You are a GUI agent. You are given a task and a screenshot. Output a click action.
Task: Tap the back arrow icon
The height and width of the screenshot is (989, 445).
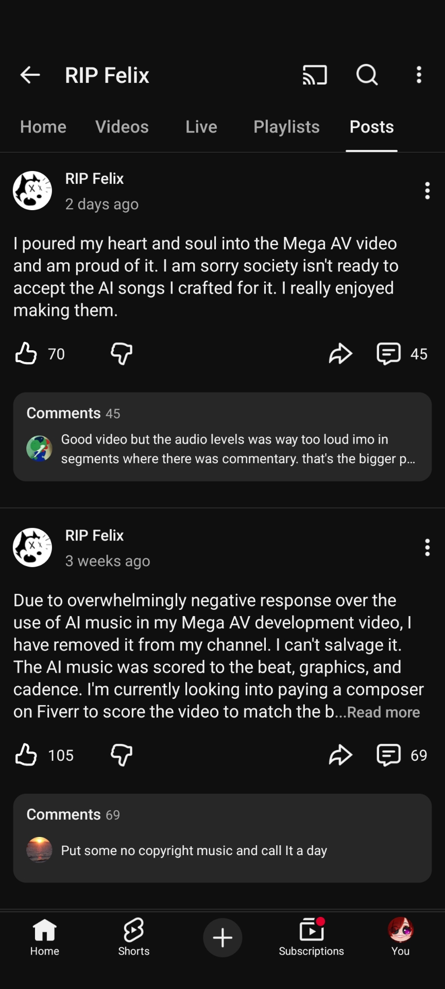point(30,75)
